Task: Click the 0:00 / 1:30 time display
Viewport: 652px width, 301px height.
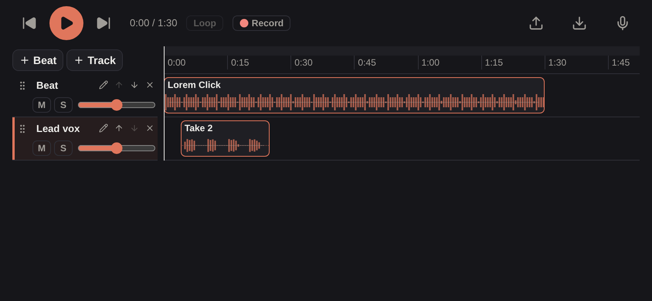Action: coord(153,23)
